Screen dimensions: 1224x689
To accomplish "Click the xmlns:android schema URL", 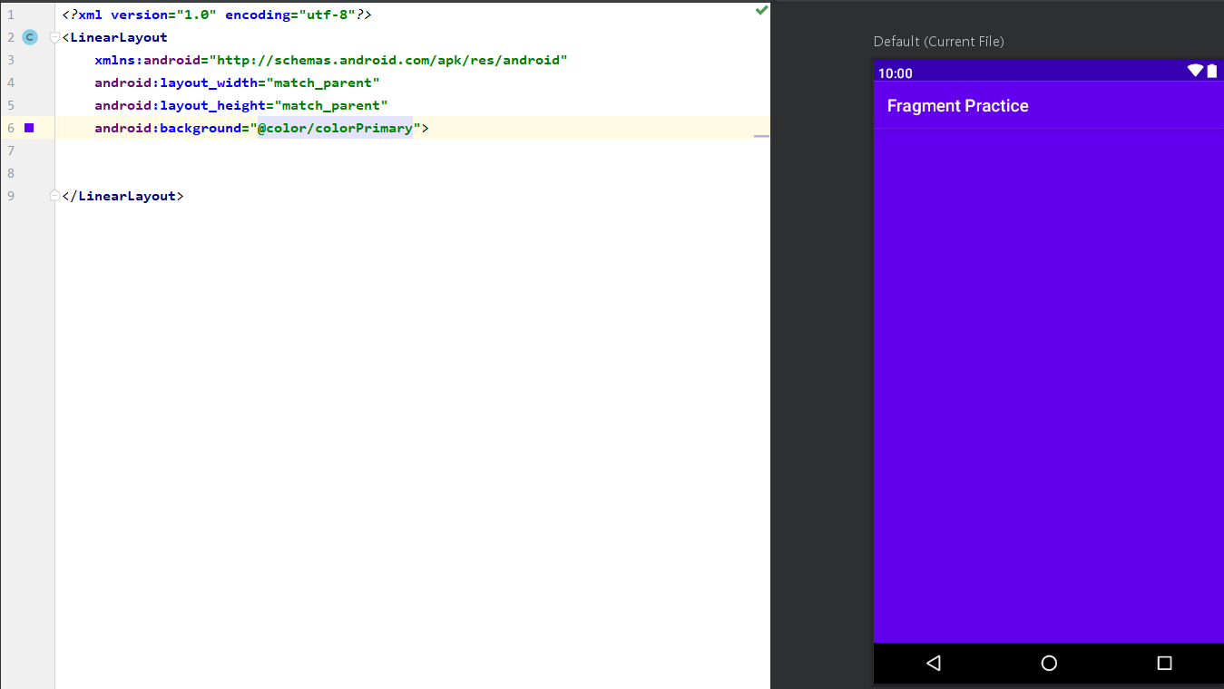I will 388,60.
